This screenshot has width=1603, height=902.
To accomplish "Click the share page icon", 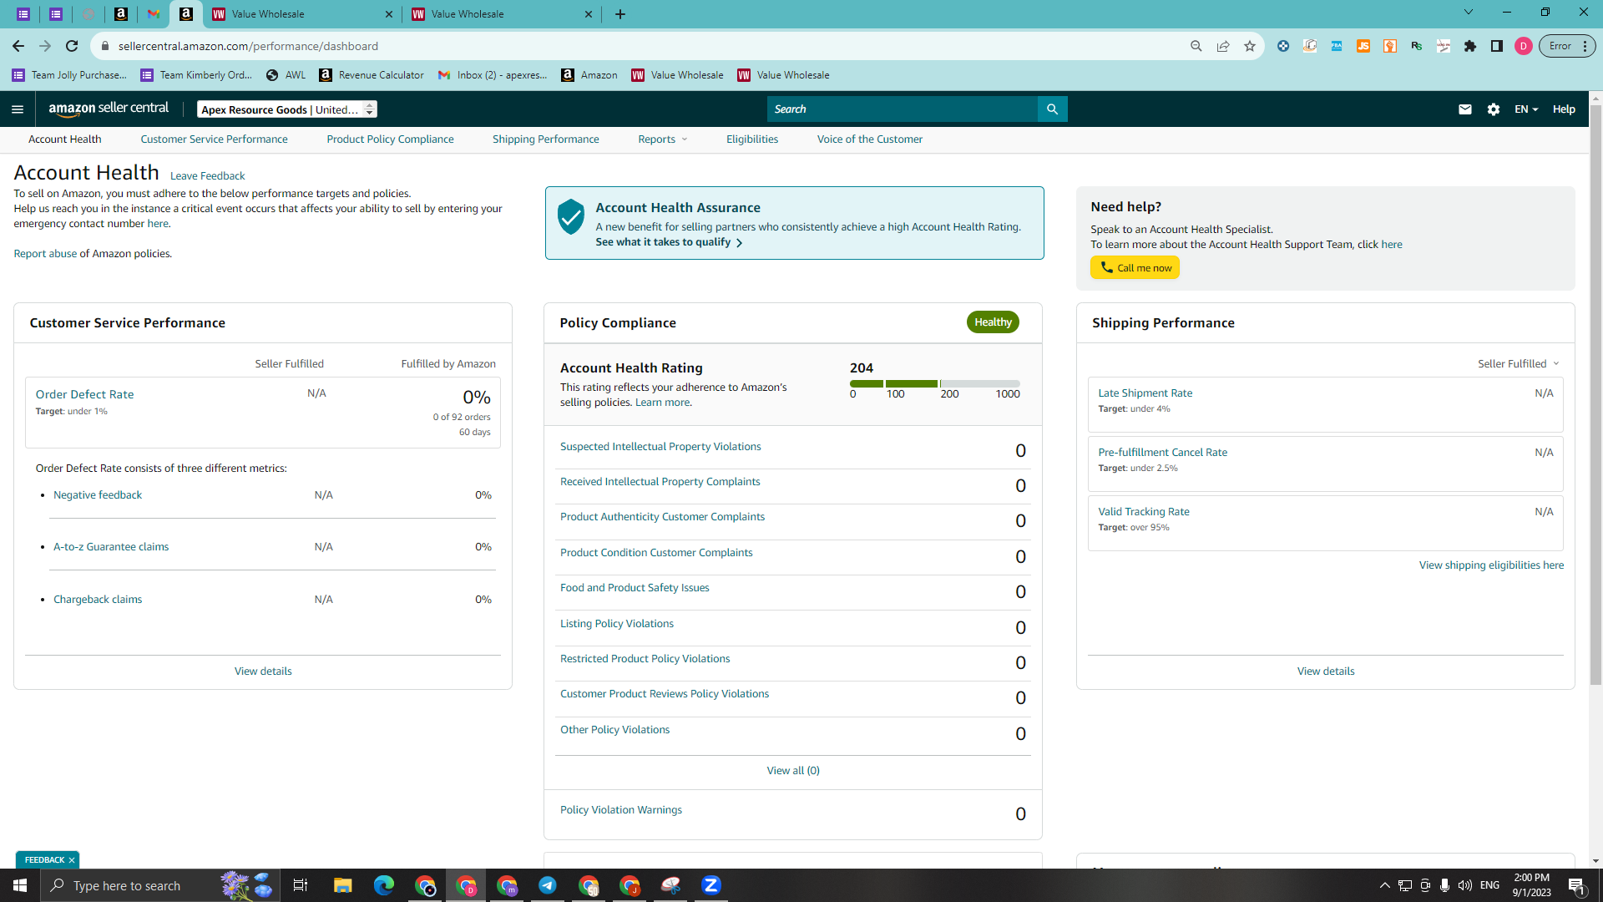I will coord(1223,46).
